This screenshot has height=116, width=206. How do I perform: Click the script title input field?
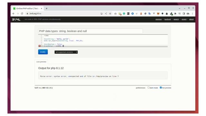[90, 31]
